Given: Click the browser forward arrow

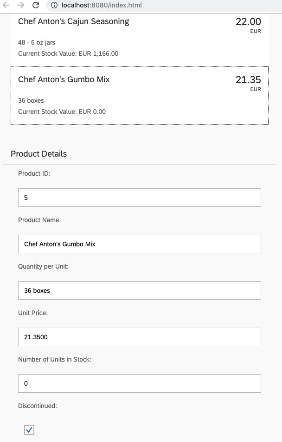Looking at the screenshot, I should (x=20, y=6).
